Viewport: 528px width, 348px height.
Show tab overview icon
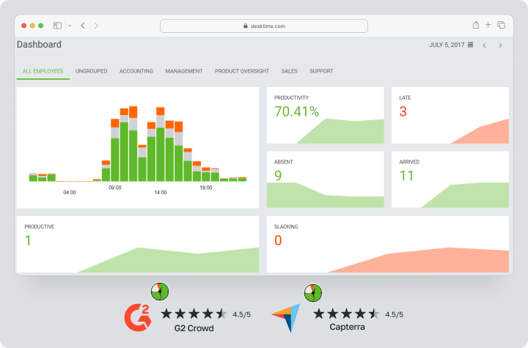pos(502,25)
